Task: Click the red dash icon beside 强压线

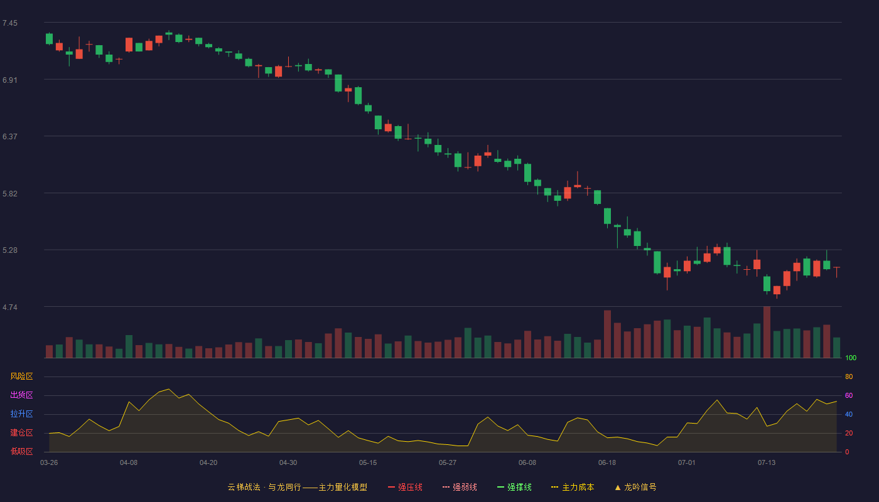Action: pyautogui.click(x=391, y=487)
